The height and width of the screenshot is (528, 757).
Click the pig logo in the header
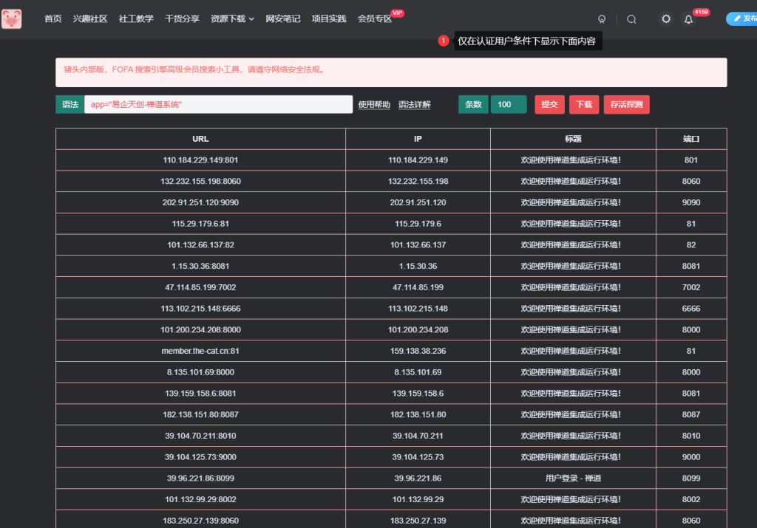click(x=12, y=18)
